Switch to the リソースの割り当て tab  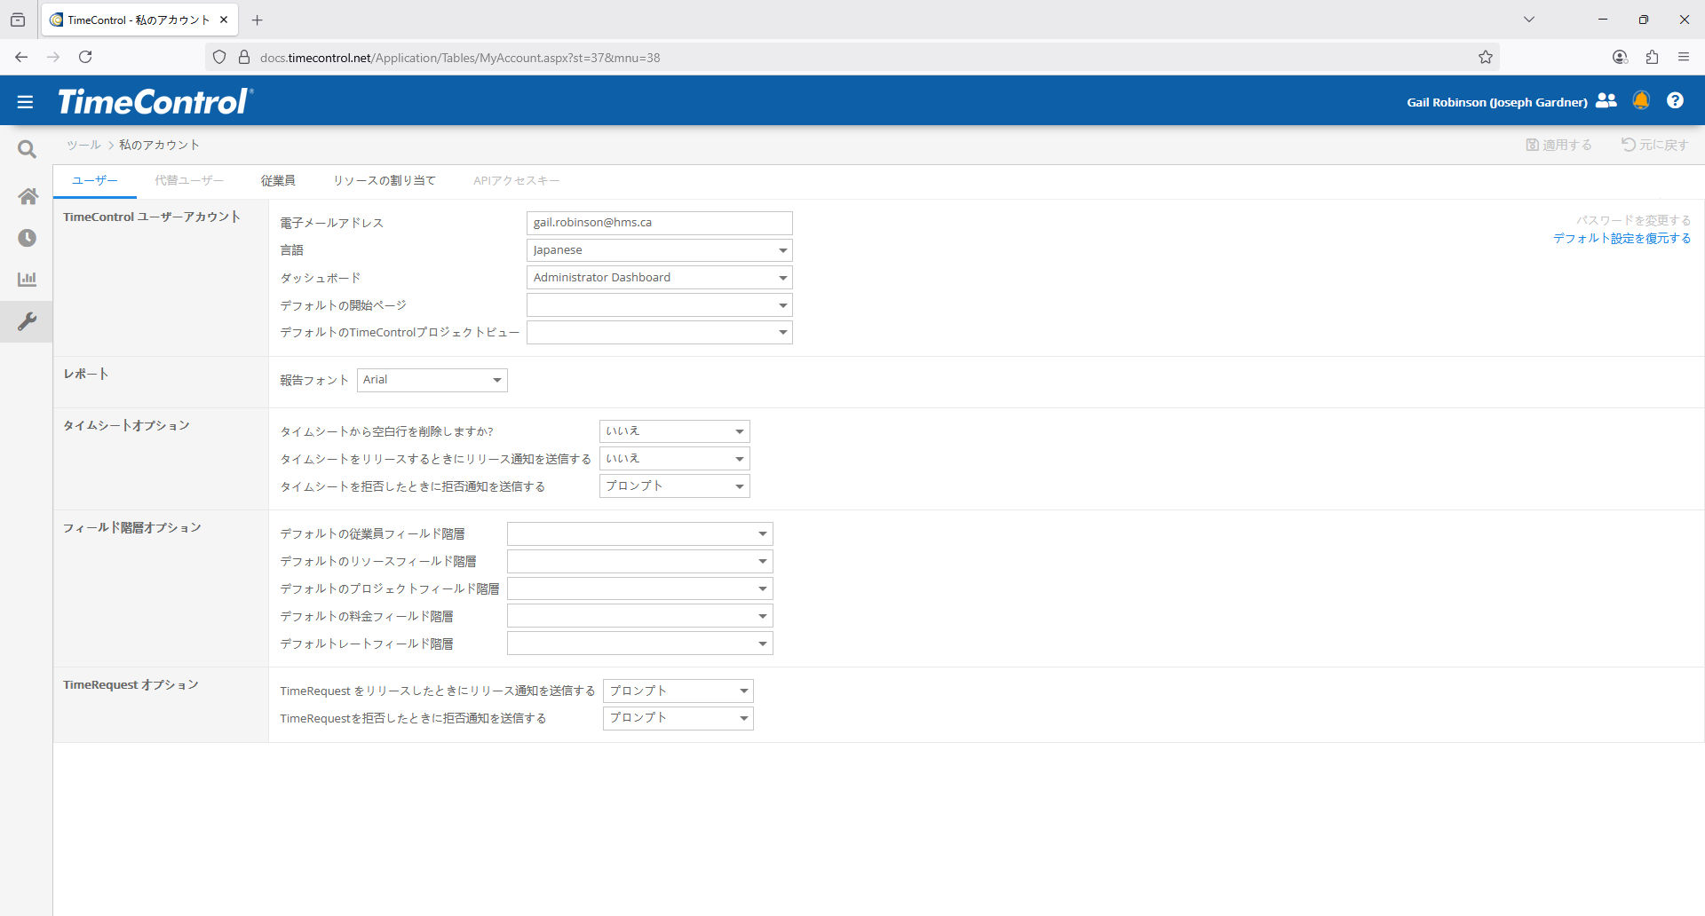pos(385,181)
